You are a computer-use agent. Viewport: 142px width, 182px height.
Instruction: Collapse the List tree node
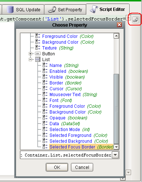[30, 59]
